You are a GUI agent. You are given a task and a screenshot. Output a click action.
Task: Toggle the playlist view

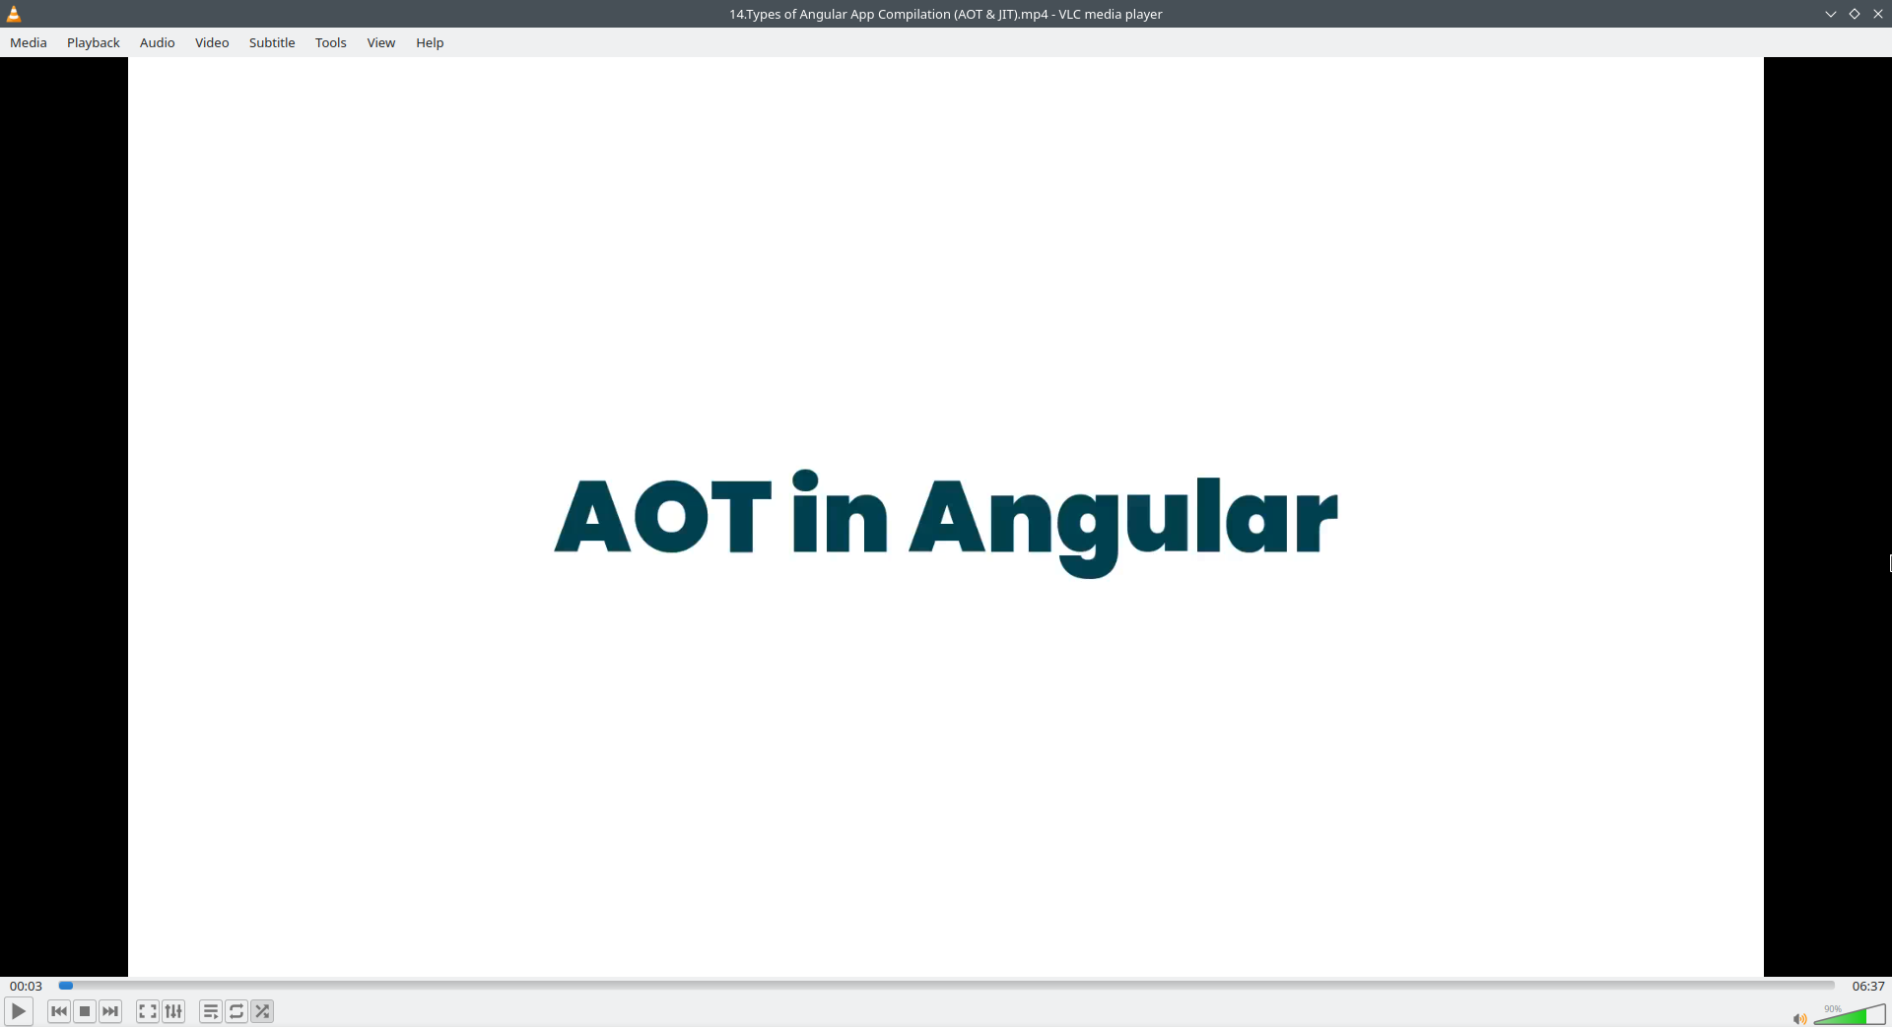[211, 1011]
